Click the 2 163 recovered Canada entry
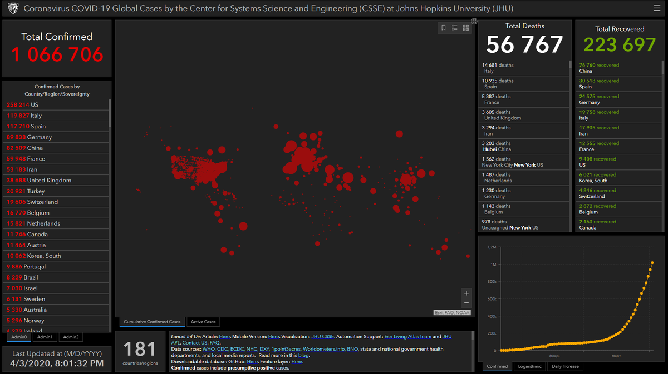The width and height of the screenshot is (668, 374). pyautogui.click(x=620, y=225)
